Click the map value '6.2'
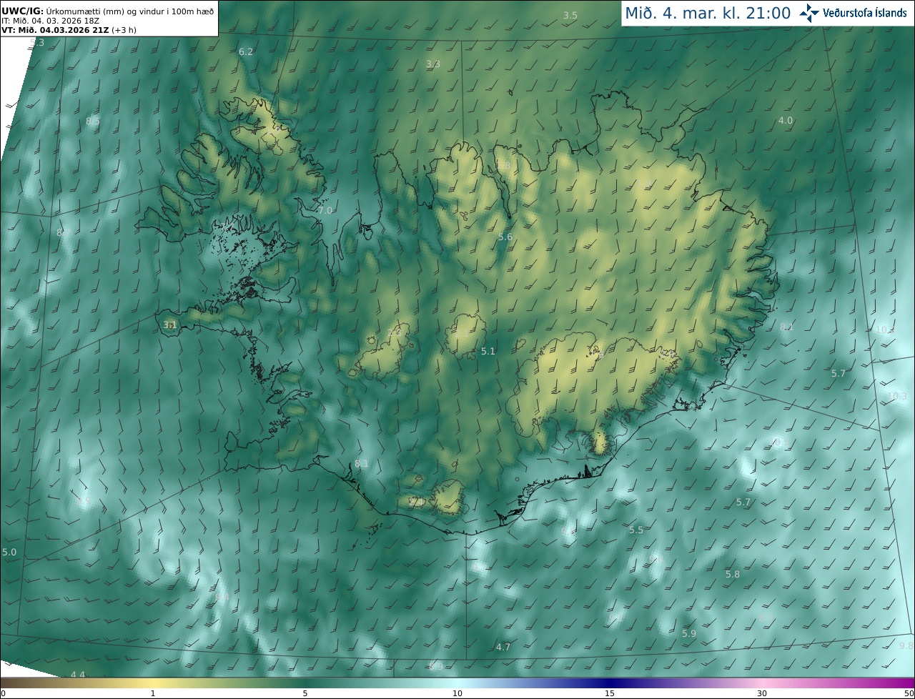Screen dimensions: 915x699 coord(246,51)
